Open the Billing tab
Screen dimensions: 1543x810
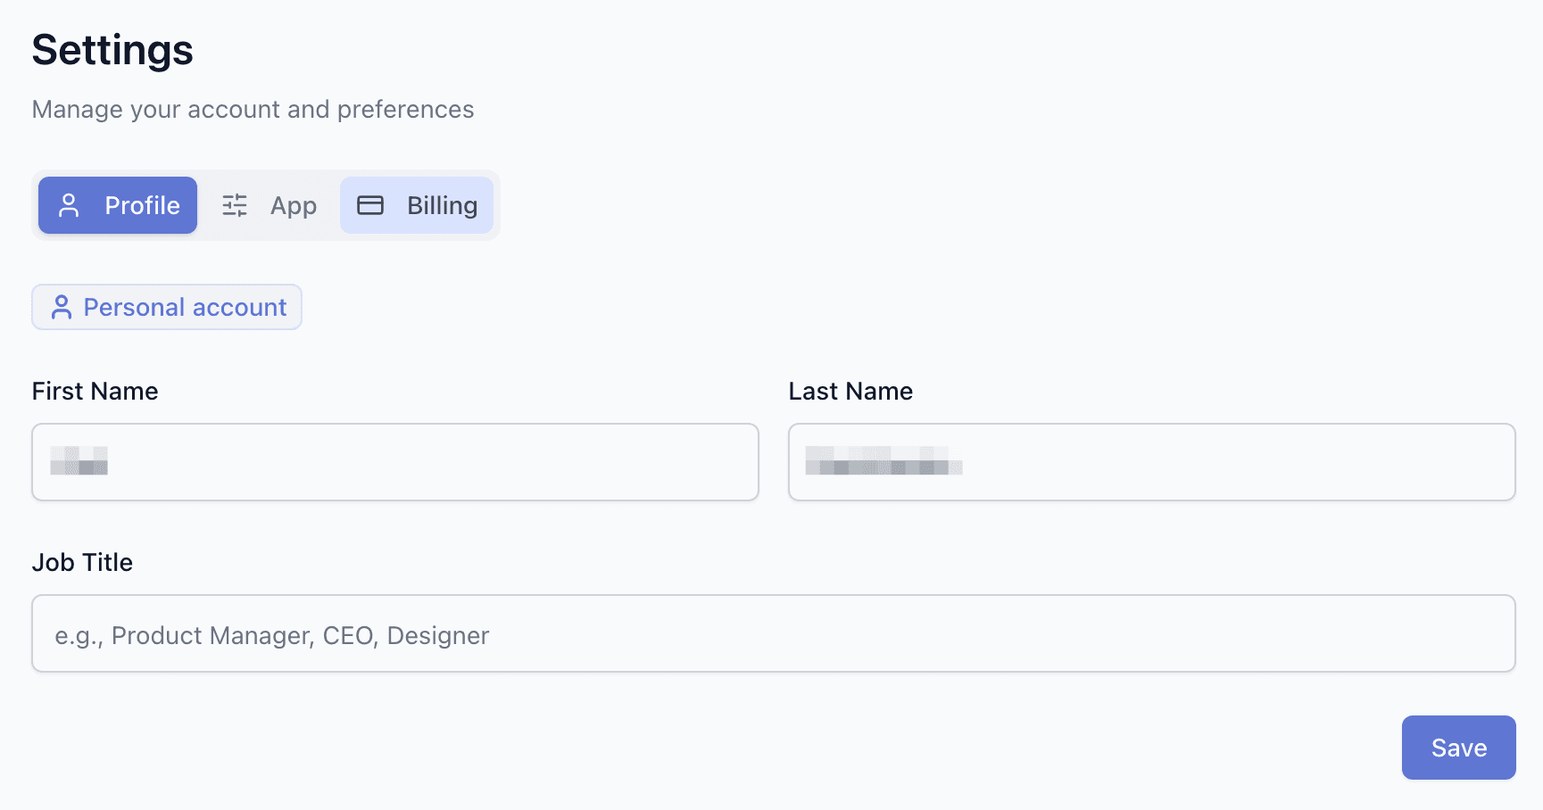(417, 205)
